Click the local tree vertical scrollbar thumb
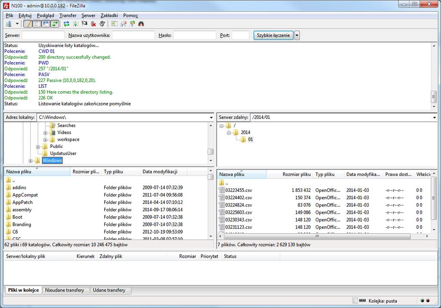 click(211, 152)
